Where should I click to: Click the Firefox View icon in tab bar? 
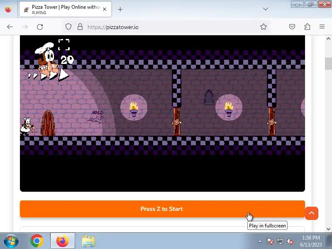(8, 9)
